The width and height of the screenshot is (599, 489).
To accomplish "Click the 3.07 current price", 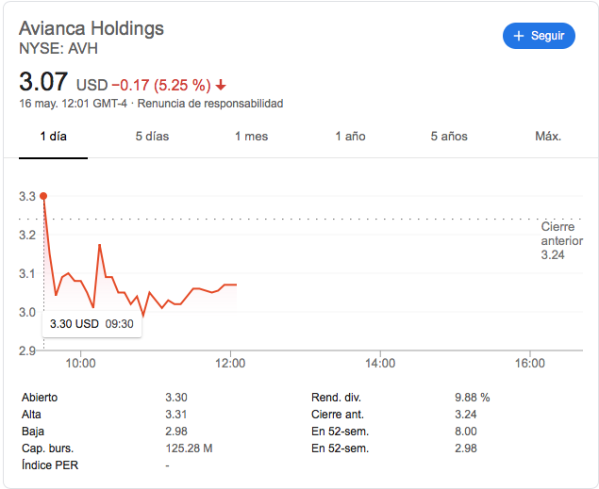I will click(x=43, y=82).
